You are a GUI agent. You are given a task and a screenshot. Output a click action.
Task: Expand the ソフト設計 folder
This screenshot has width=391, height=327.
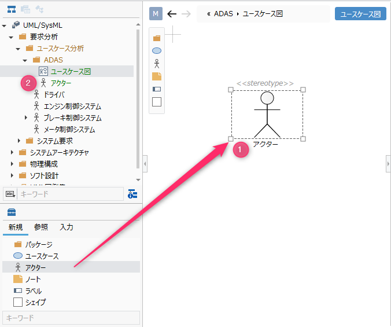coord(12,175)
